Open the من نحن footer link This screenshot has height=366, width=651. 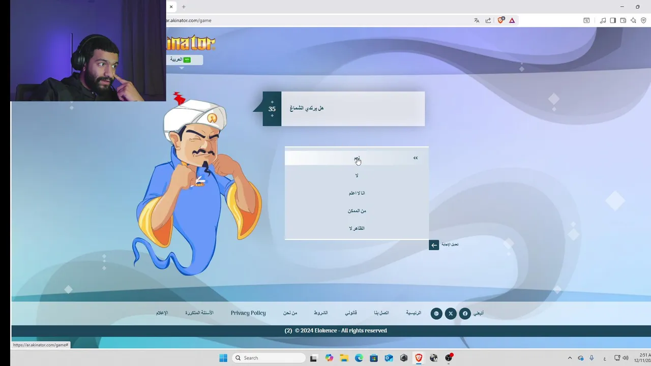[x=290, y=313]
